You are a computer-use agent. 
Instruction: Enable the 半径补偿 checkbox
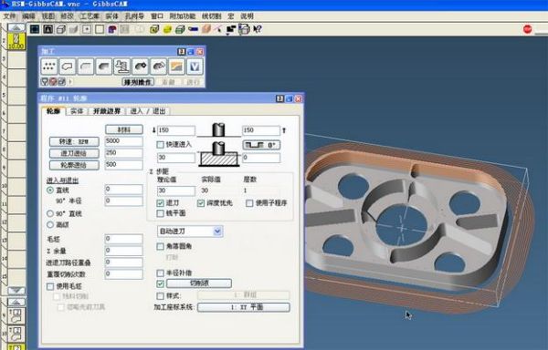coord(160,273)
